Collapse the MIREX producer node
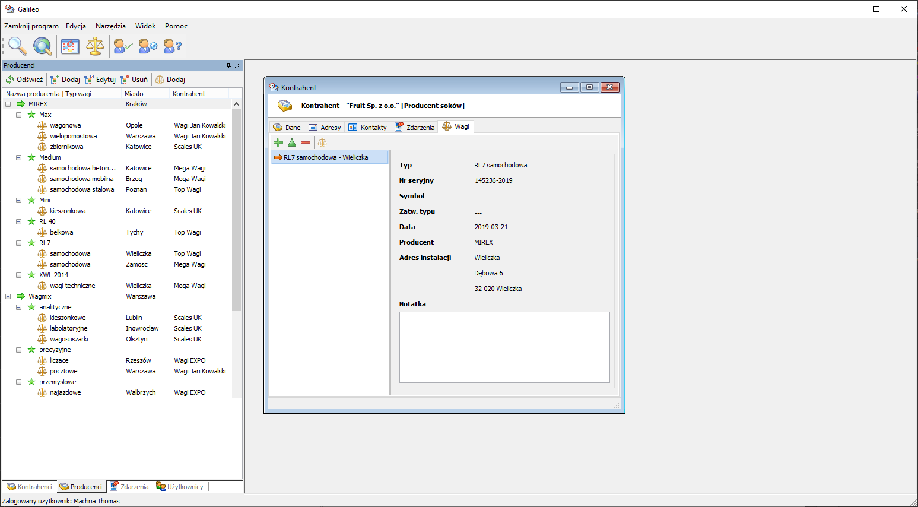This screenshot has width=918, height=507. [x=8, y=104]
